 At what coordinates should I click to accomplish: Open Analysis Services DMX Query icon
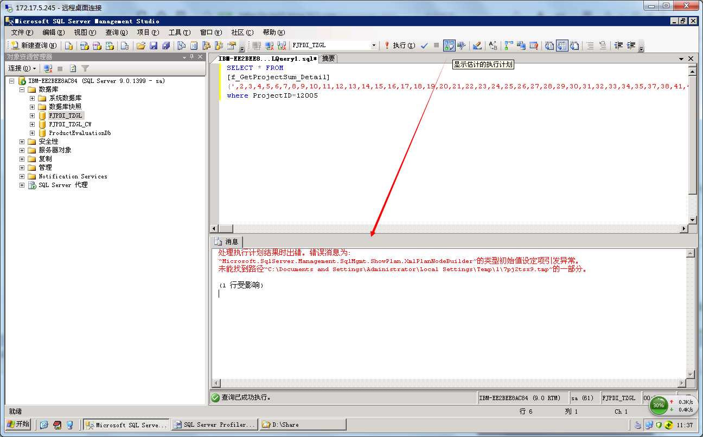pos(97,46)
